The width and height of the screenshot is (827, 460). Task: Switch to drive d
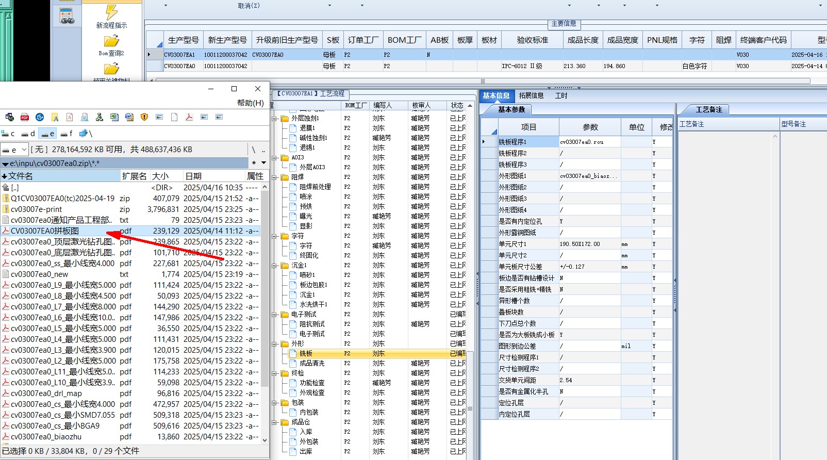28,134
